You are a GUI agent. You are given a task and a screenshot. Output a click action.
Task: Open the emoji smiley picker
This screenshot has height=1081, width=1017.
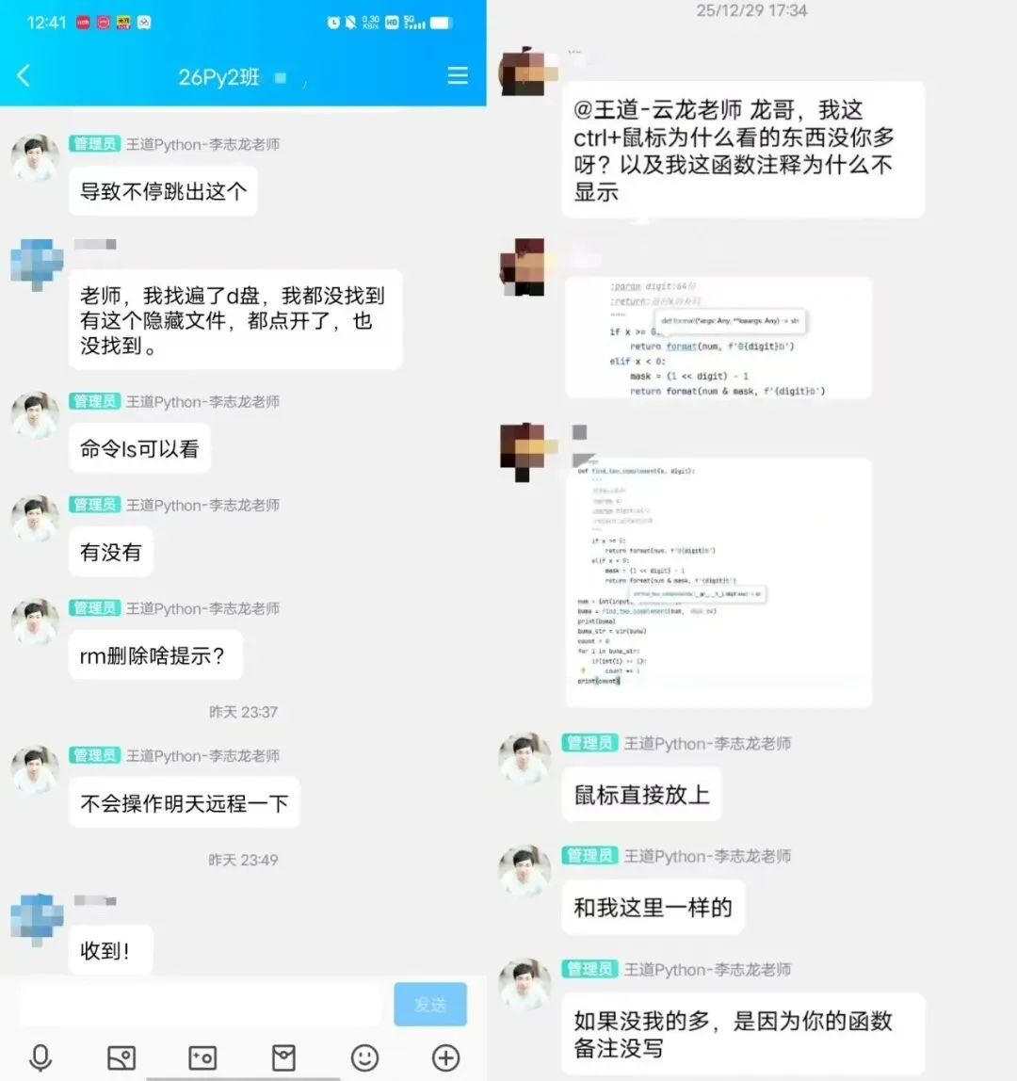pyautogui.click(x=364, y=1057)
